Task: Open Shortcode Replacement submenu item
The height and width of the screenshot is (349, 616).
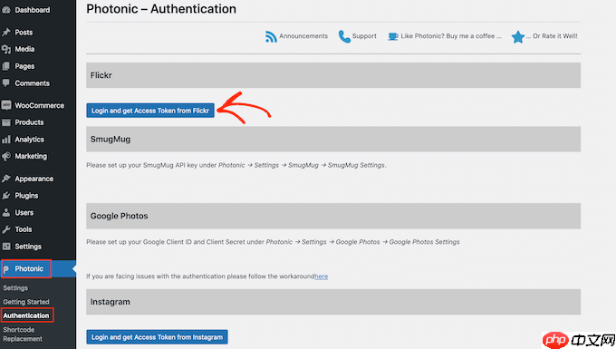Action: 23,334
